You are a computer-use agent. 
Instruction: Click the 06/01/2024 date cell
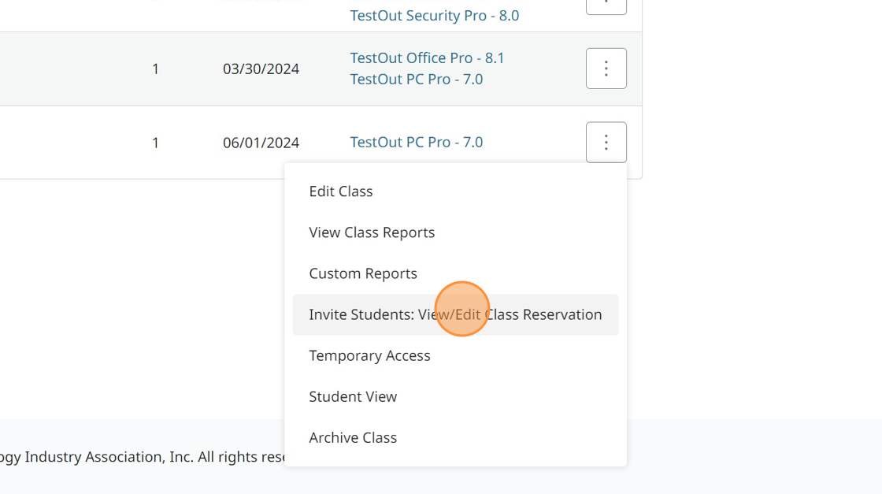pos(261,143)
